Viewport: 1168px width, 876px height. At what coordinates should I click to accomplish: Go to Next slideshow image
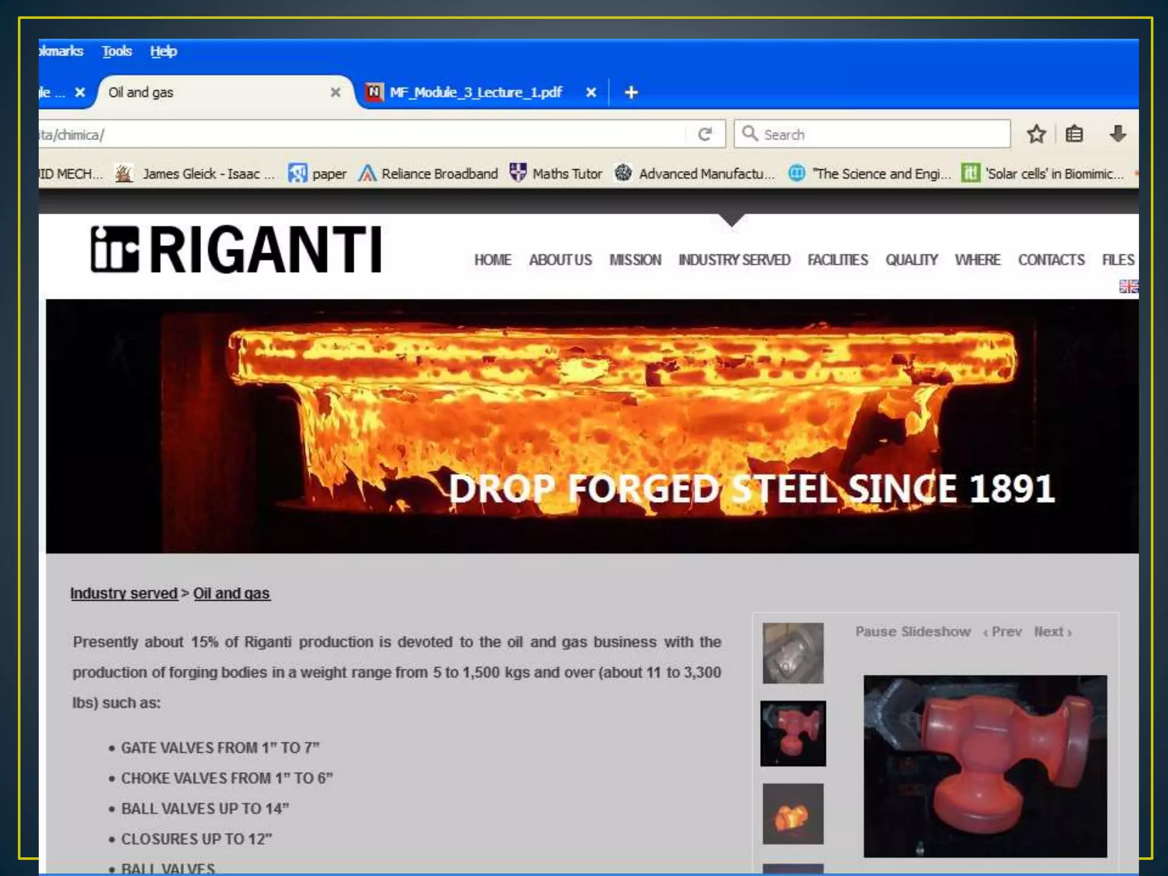tap(1052, 632)
